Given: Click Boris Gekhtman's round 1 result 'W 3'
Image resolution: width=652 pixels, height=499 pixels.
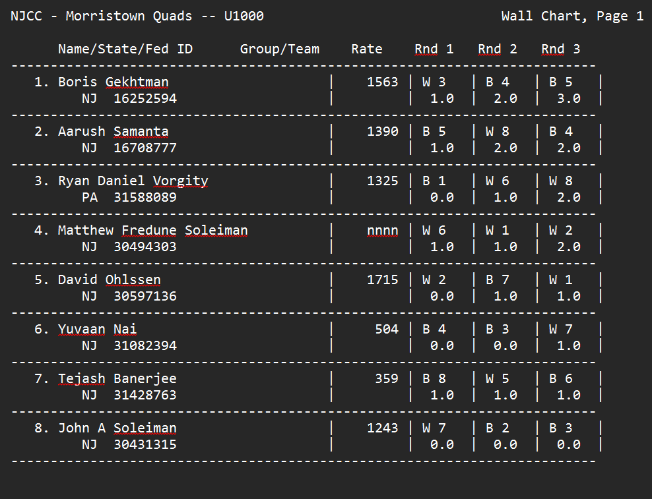Looking at the screenshot, I should [x=434, y=82].
